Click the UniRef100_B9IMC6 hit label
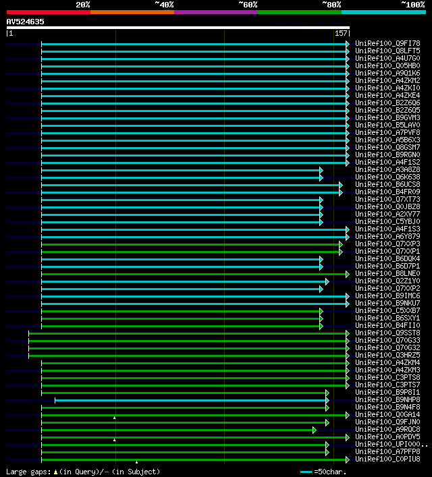 point(387,296)
